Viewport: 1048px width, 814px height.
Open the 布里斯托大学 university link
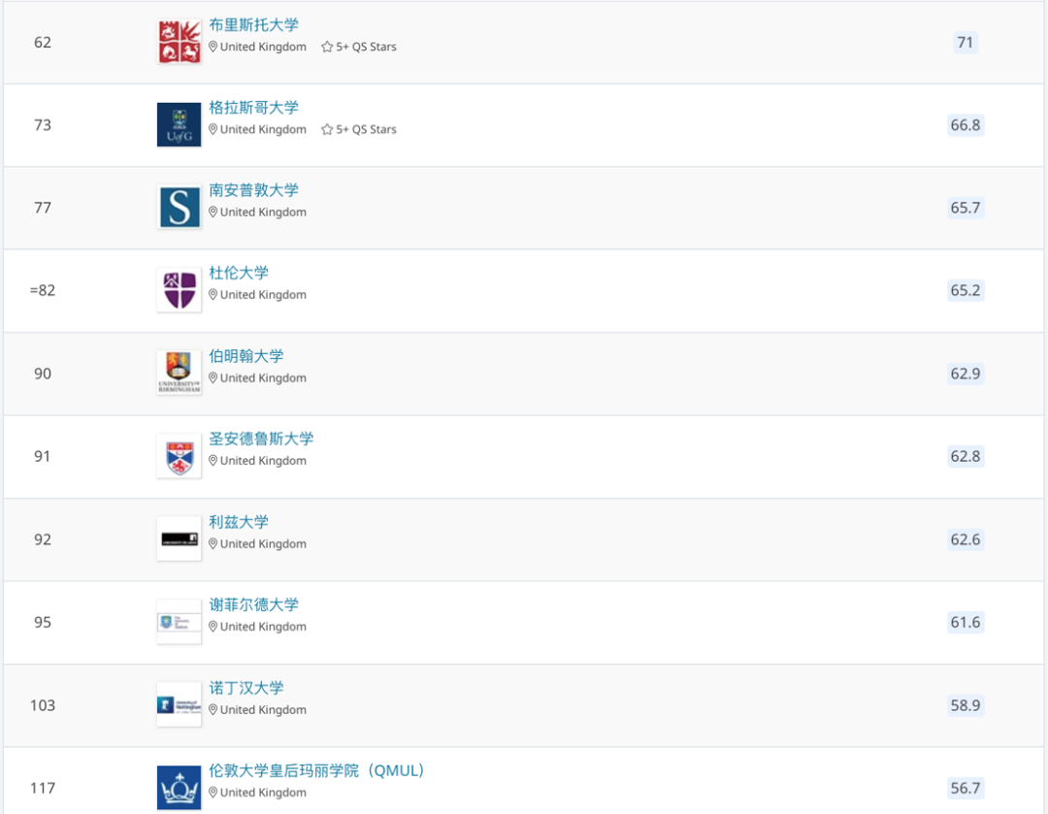253,25
